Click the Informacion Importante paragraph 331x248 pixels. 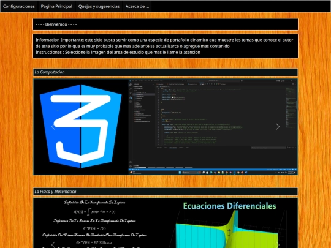click(x=164, y=43)
